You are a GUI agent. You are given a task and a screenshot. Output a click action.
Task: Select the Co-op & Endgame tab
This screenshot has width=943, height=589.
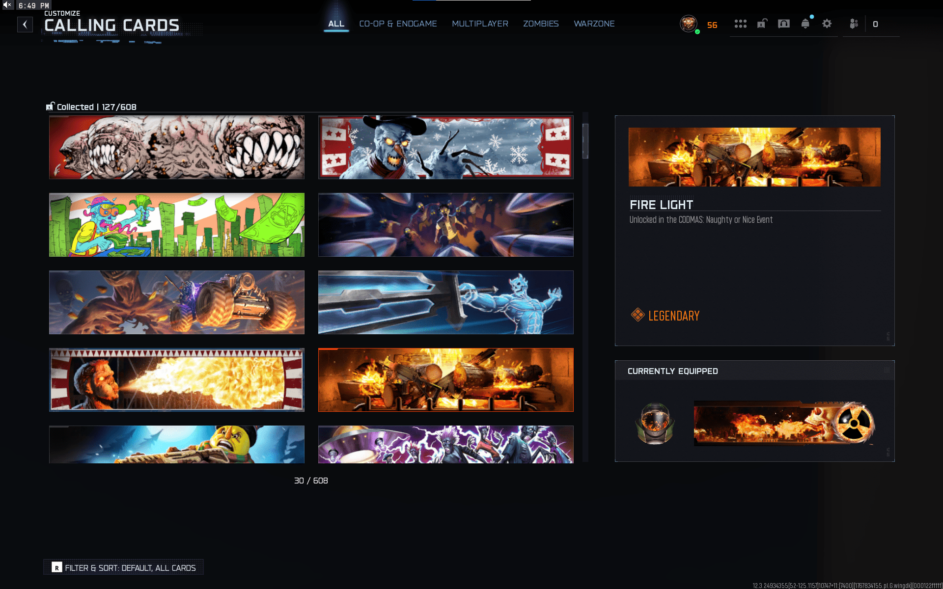(x=398, y=24)
